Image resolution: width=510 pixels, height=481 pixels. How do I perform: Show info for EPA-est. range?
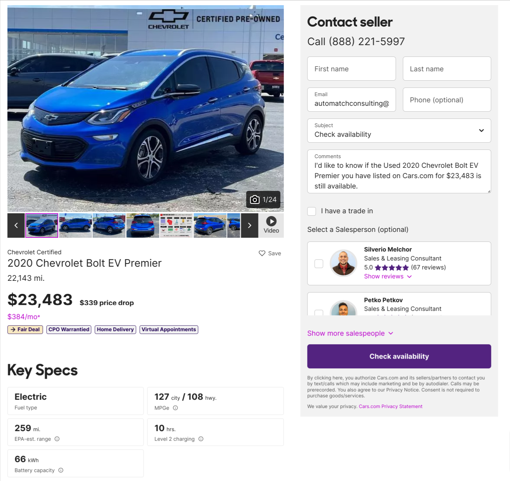(x=57, y=439)
